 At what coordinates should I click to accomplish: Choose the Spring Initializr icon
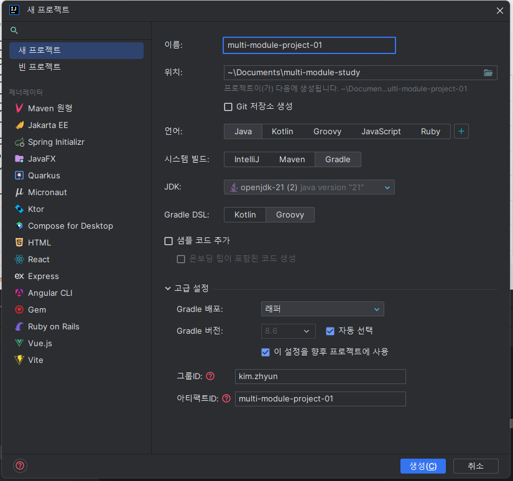coord(19,142)
